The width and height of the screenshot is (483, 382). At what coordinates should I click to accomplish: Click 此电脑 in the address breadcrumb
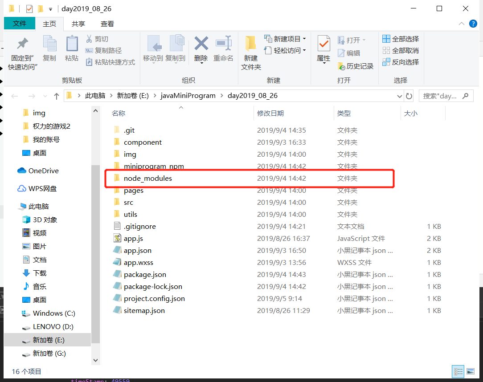(95, 96)
